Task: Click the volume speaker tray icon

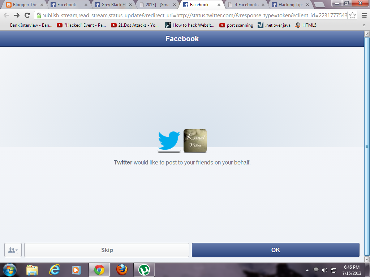Action: pos(325,270)
